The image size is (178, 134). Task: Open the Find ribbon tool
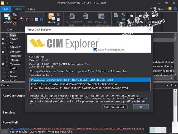[131, 19]
